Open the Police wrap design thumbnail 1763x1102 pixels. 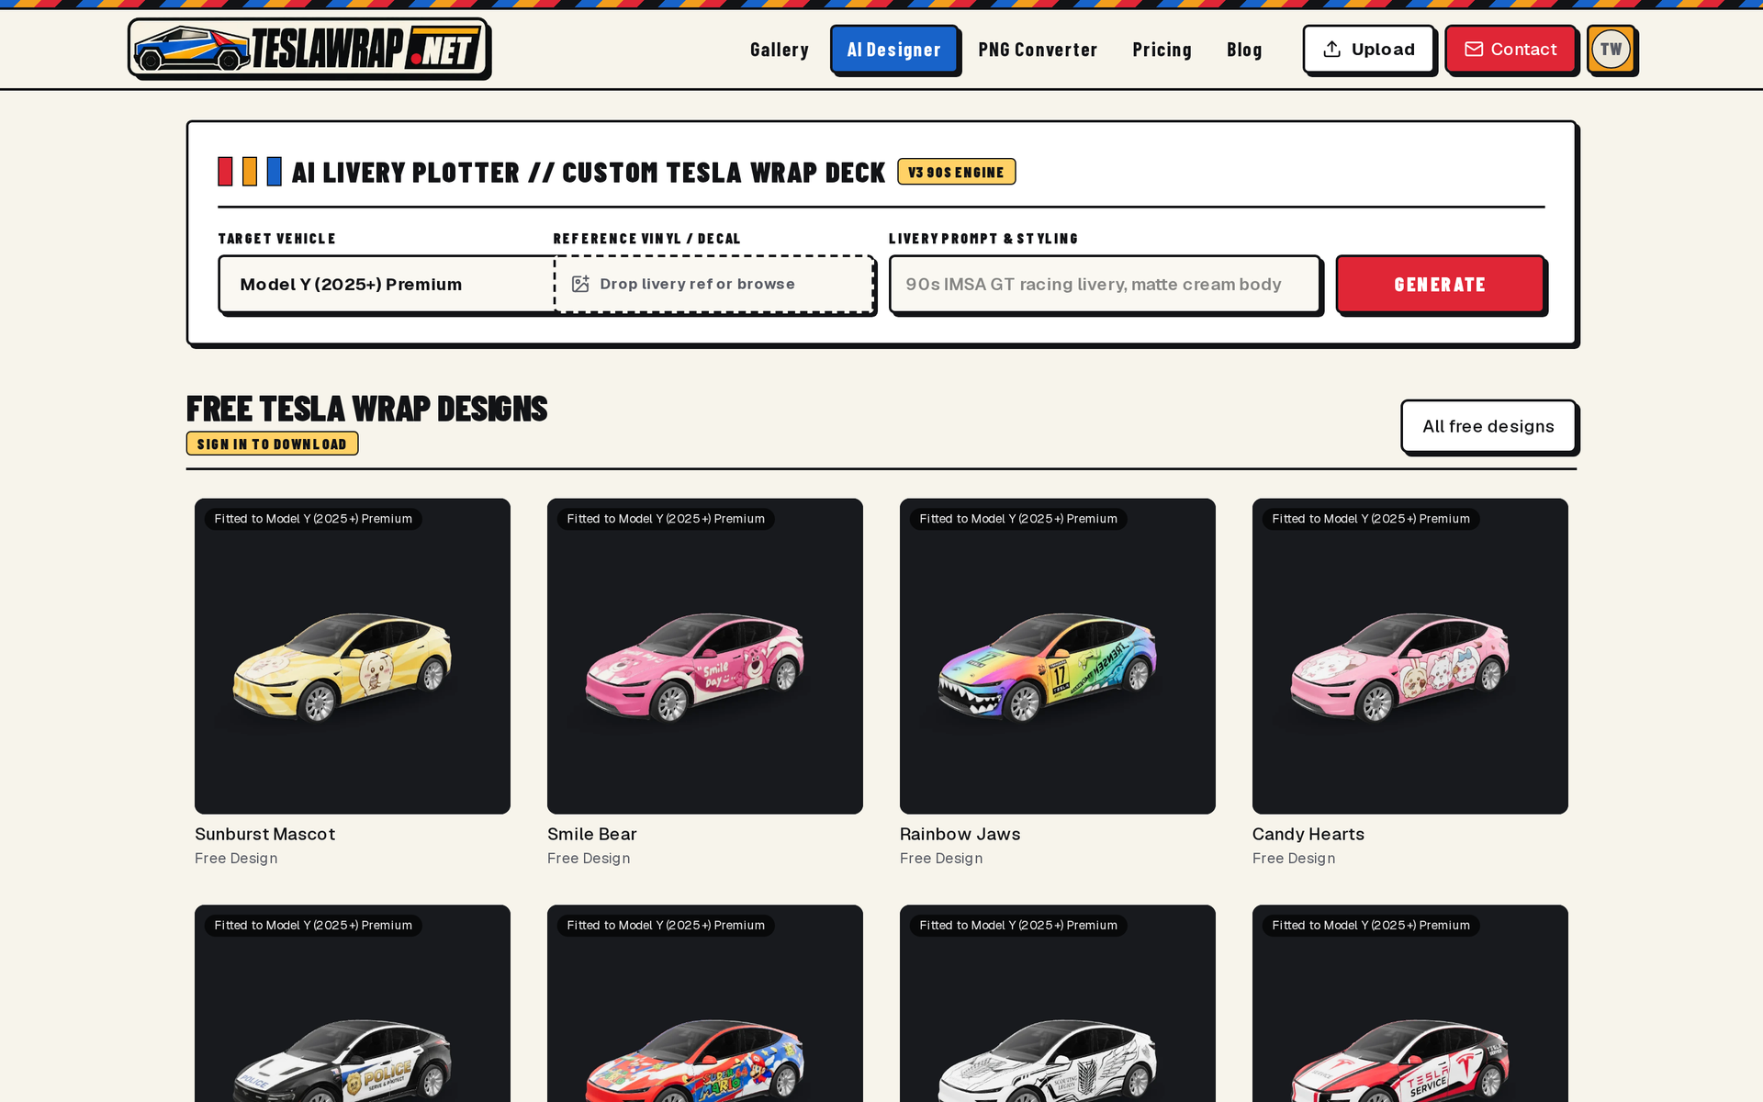[x=353, y=1004]
